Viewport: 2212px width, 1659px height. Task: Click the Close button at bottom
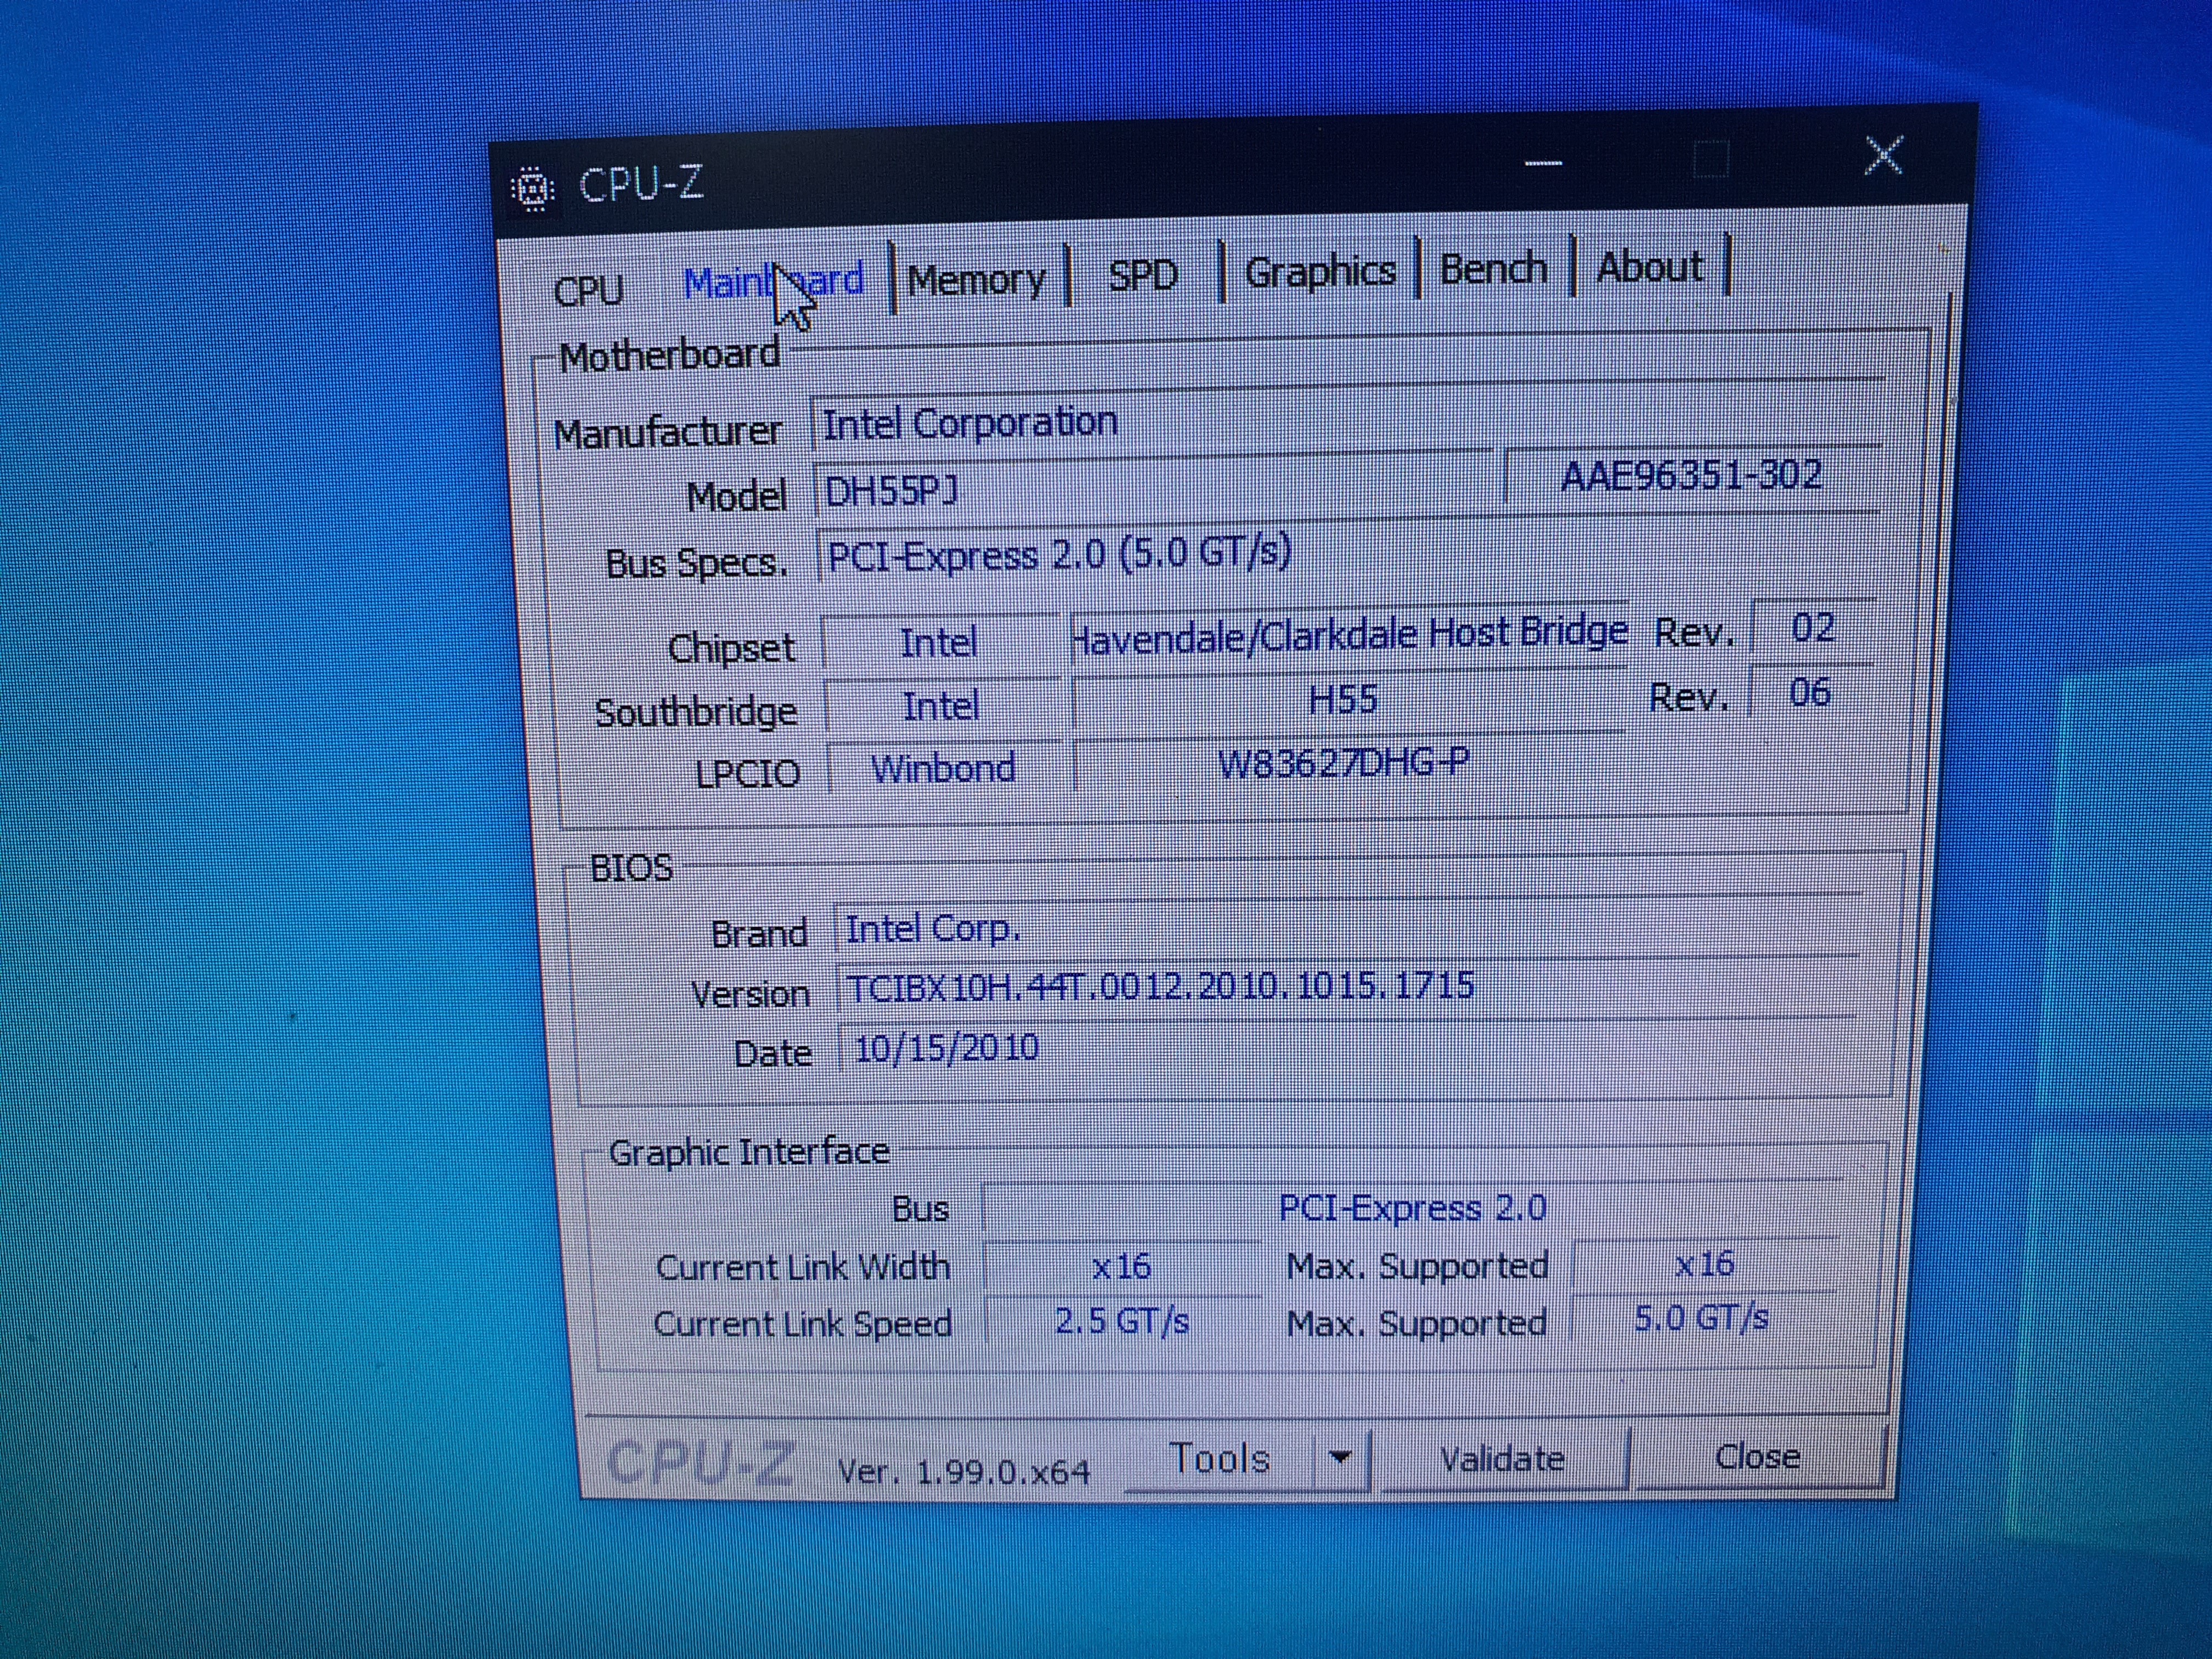tap(1757, 1457)
